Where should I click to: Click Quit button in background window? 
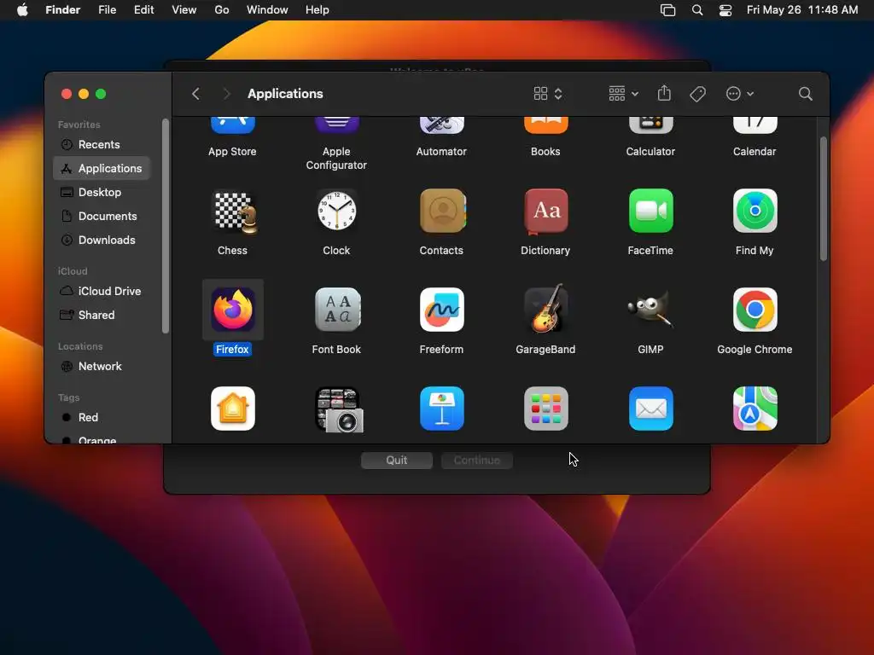(396, 460)
